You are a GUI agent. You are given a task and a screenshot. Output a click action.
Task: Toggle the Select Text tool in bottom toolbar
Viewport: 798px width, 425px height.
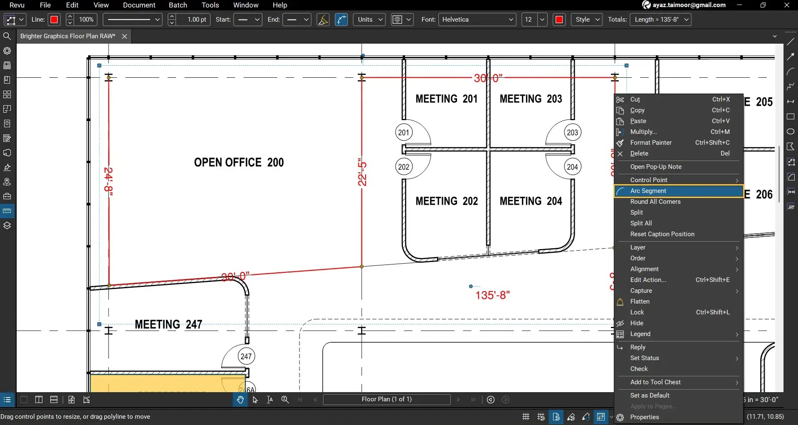coord(269,400)
